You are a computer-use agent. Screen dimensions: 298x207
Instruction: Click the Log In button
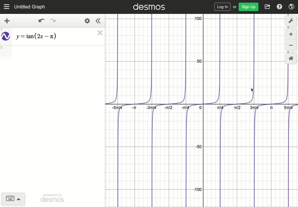click(x=222, y=7)
